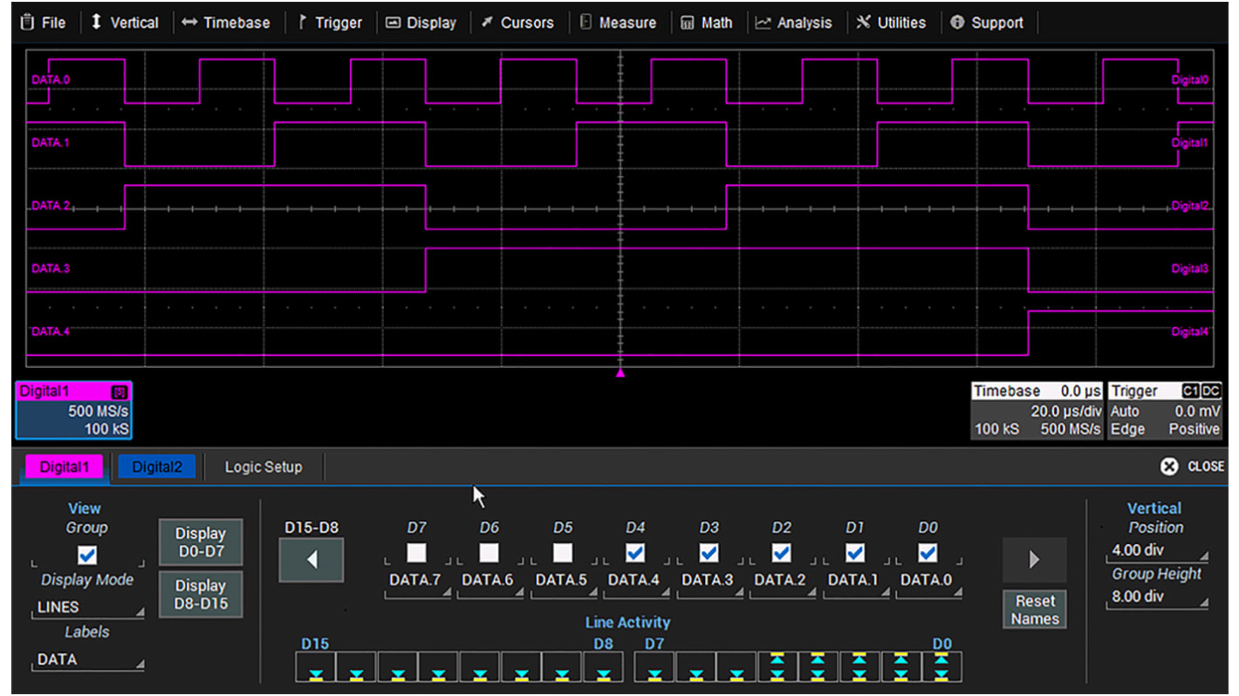
Task: Uncheck the D1 line checkbox
Action: pyautogui.click(x=855, y=553)
